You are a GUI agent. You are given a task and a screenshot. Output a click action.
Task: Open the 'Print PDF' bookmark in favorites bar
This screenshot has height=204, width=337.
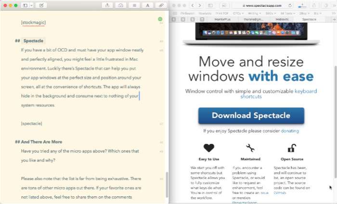(222, 13)
